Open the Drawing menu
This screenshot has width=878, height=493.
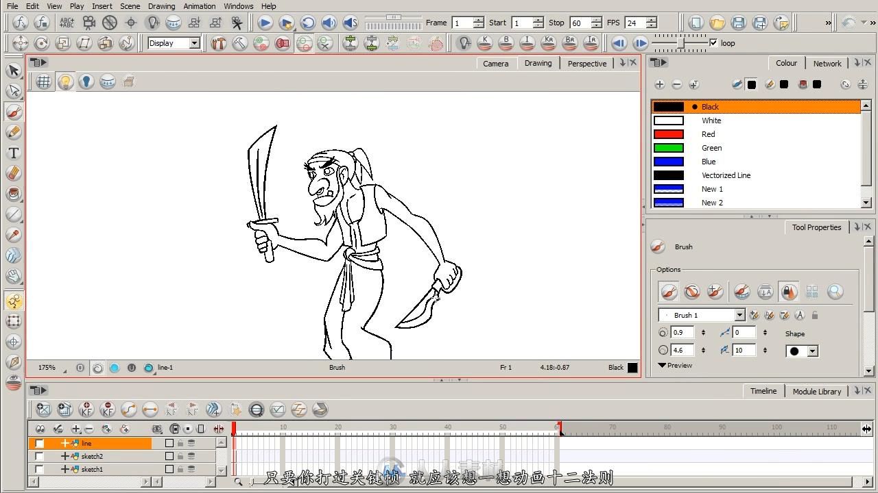coord(161,6)
